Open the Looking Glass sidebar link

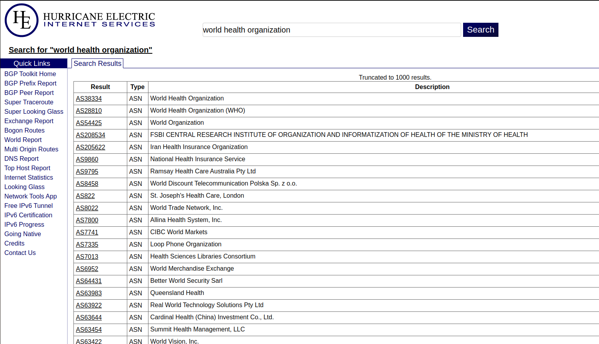(x=25, y=187)
